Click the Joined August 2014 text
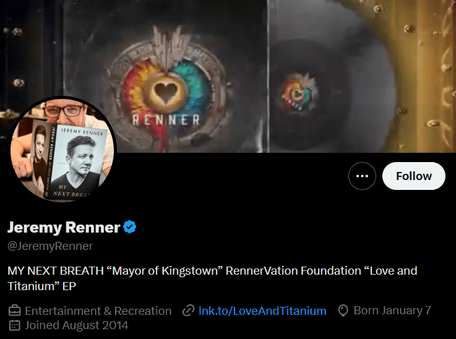Viewport: 456px width, 339px height. (77, 325)
